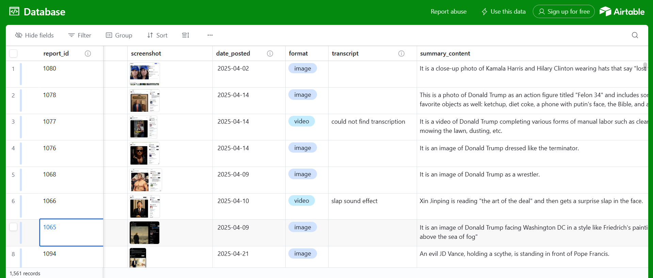Toggle the select-all rows checkbox
Screen dimensions: 653x278
(13, 53)
